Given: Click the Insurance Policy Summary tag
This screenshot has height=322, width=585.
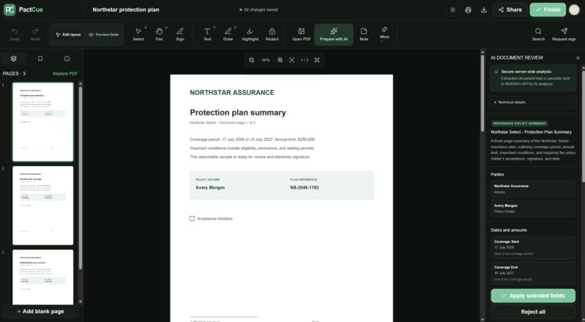Looking at the screenshot, I should [x=520, y=123].
